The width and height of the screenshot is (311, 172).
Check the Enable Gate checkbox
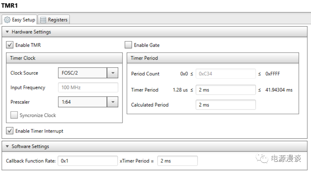point(128,45)
